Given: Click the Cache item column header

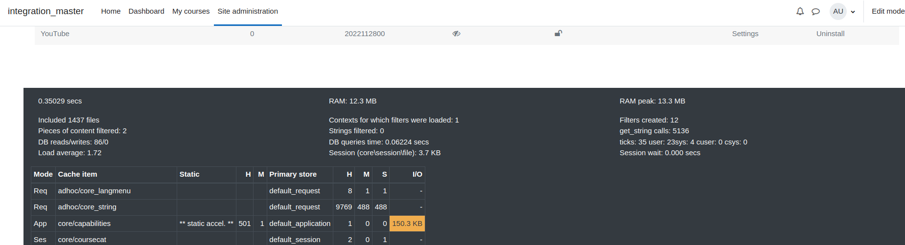Looking at the screenshot, I should point(77,174).
